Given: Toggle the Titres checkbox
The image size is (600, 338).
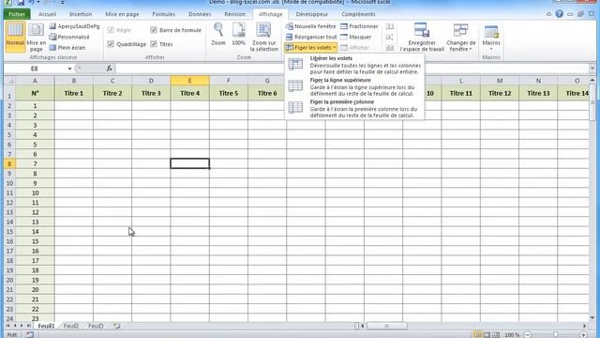Looking at the screenshot, I should pos(154,44).
